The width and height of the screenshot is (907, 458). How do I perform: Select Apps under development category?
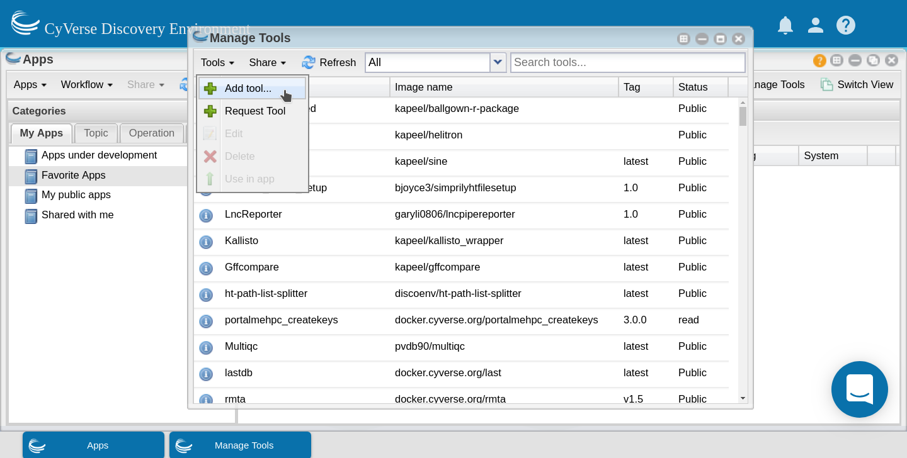99,155
